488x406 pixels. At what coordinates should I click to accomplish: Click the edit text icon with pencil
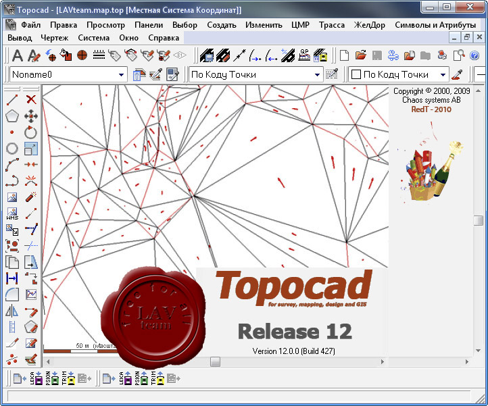click(34, 56)
